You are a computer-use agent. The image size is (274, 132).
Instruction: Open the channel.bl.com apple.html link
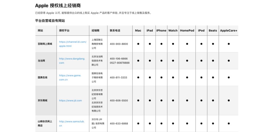tap(73, 44)
